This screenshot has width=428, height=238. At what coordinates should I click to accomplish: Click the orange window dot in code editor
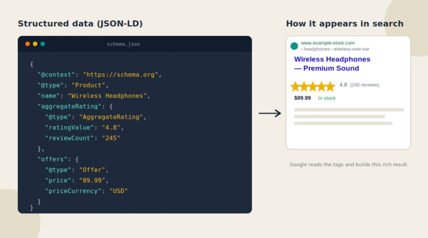click(28, 44)
